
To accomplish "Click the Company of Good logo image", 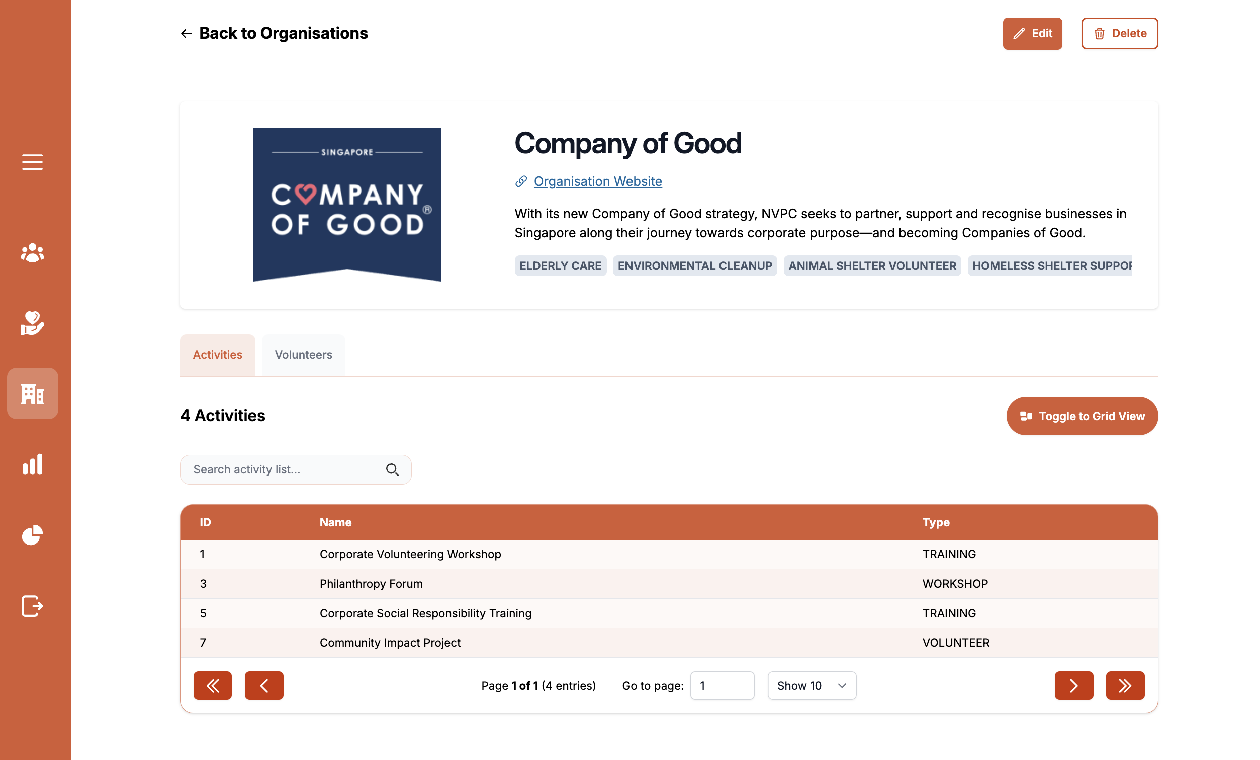I will tap(347, 205).
